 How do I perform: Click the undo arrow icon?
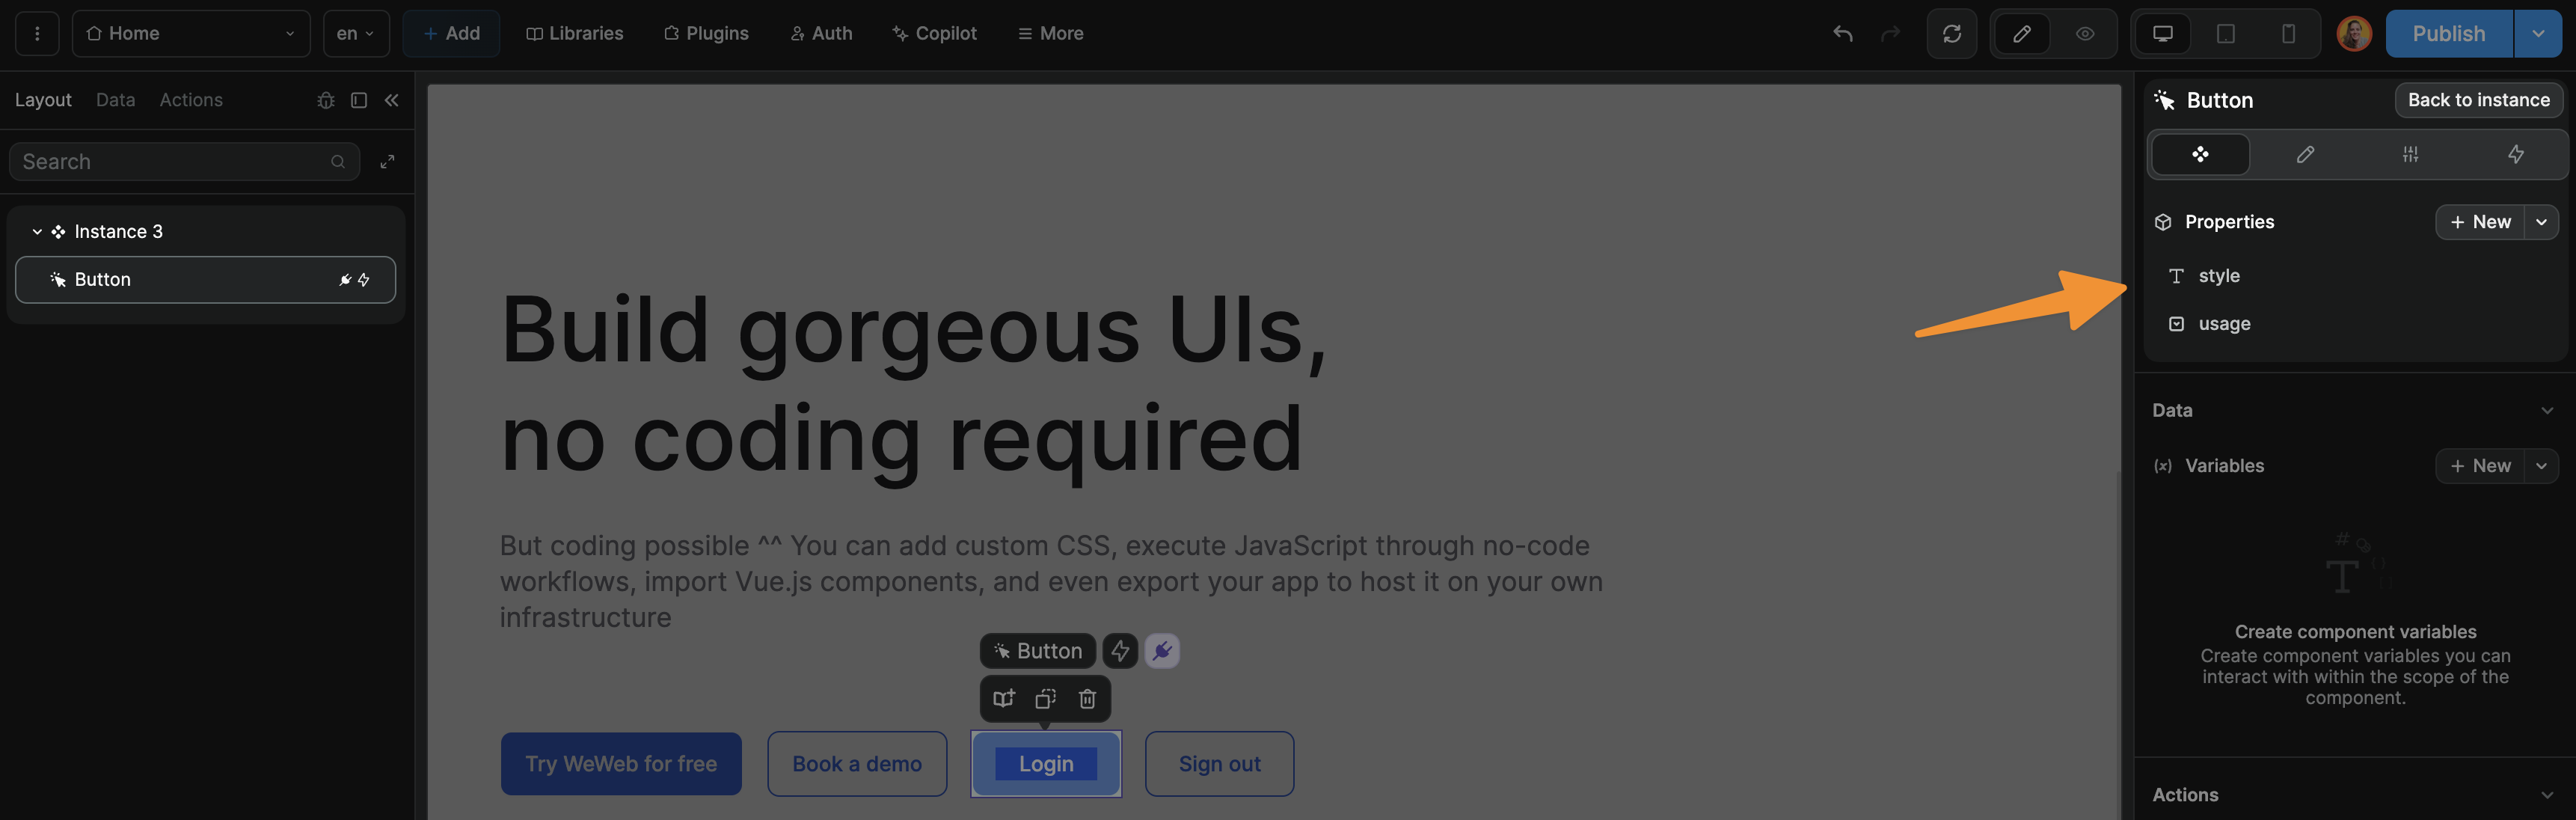[x=1842, y=34]
